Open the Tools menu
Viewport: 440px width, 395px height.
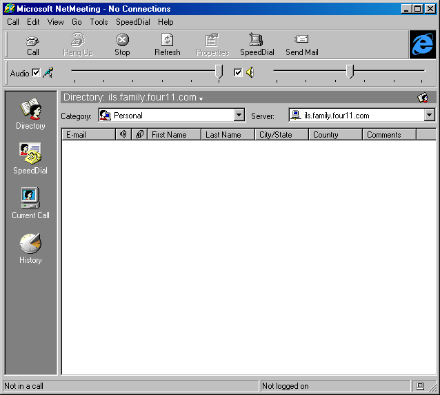coord(99,22)
